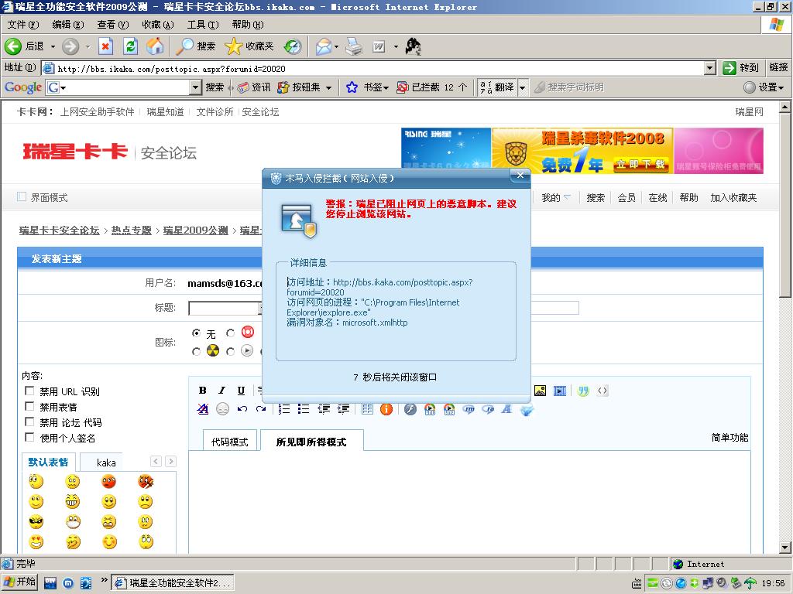The image size is (793, 594).
Task: Check the 禁用表情 checkbox
Action: 29,407
